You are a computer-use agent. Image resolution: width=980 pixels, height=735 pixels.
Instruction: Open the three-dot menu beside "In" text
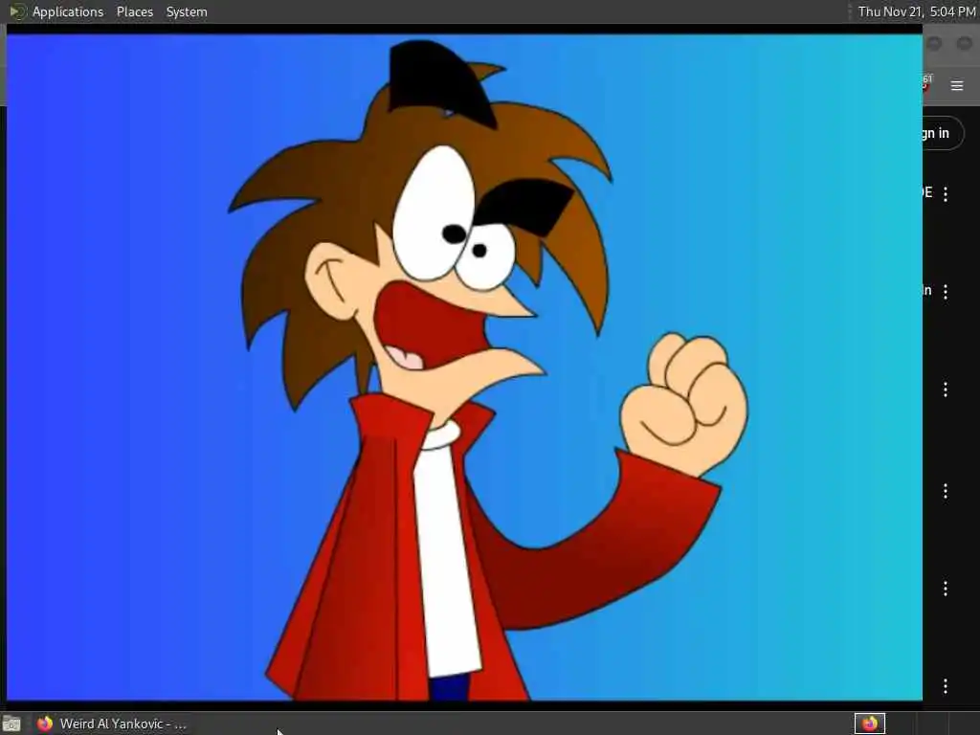pos(946,291)
